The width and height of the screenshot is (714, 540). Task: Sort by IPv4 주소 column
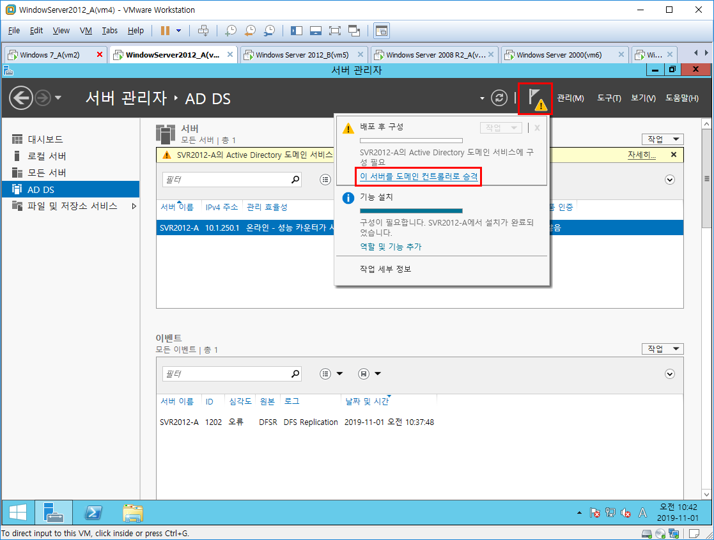[x=222, y=207]
